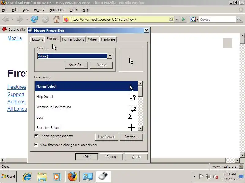
Task: Click the Firefox site icon in URL bar
Action: (66, 20)
